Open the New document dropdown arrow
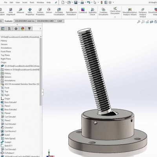 tap(66, 2)
